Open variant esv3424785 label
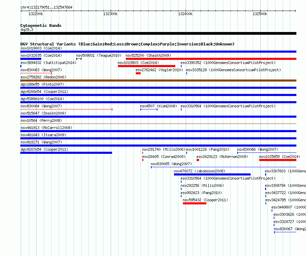 (x=285, y=200)
